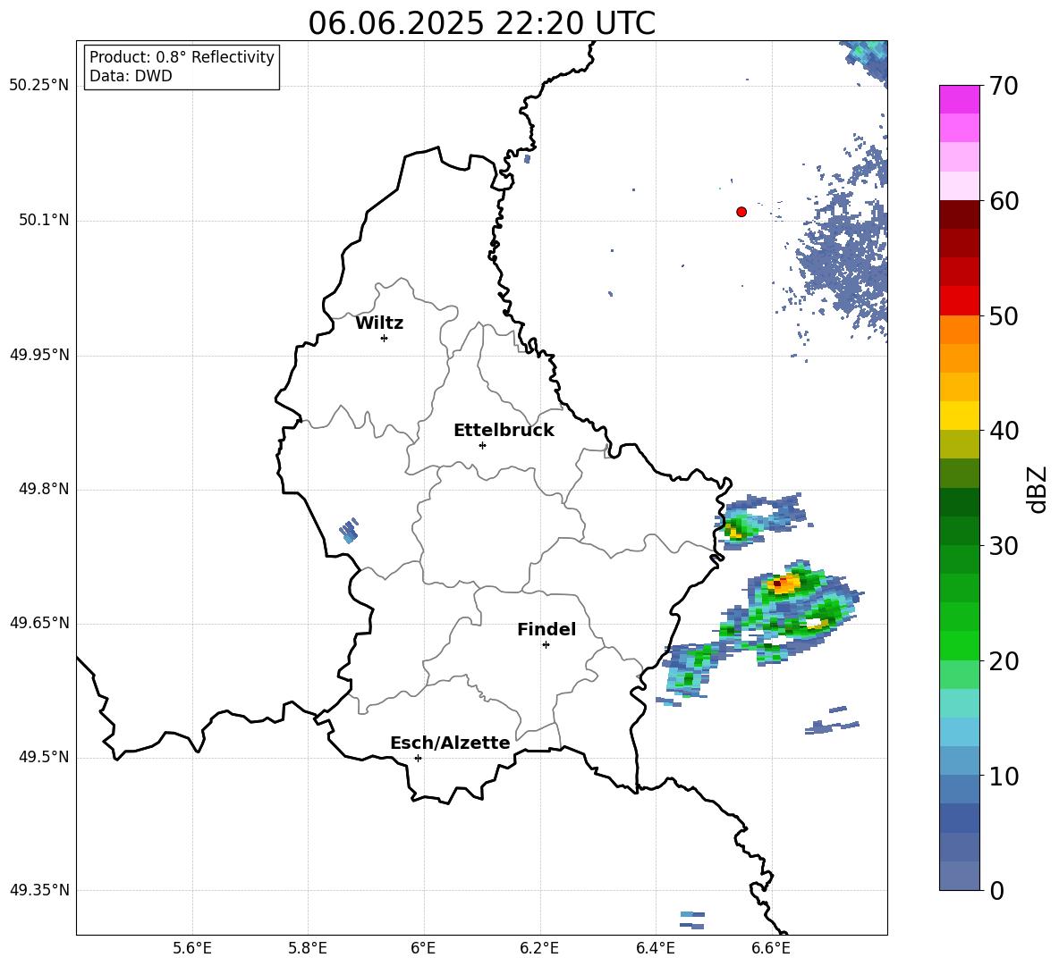Click the colorbar 20 tick label
Viewport: 1059px width, 966px height.
point(1004,661)
